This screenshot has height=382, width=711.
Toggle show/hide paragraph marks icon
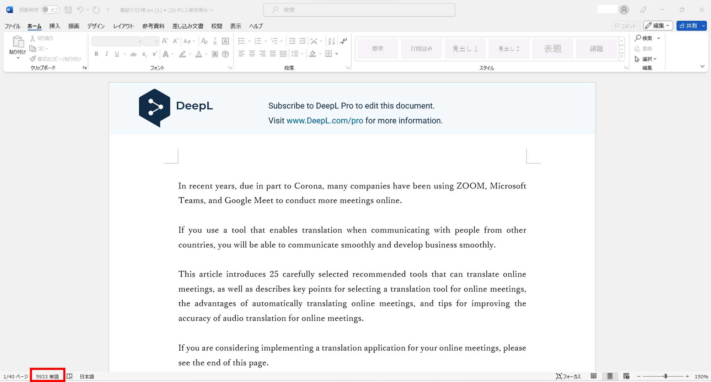(343, 41)
